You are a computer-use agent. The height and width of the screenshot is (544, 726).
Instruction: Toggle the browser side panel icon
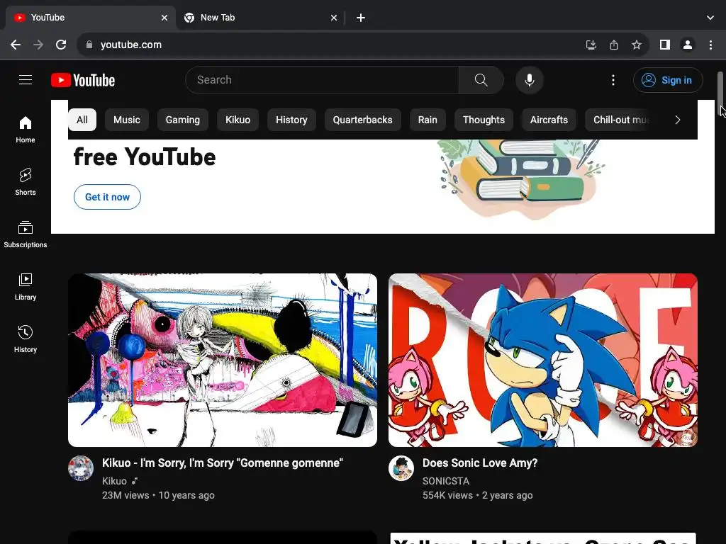point(665,45)
